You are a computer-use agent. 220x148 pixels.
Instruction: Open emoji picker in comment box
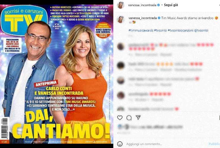click(x=120, y=144)
